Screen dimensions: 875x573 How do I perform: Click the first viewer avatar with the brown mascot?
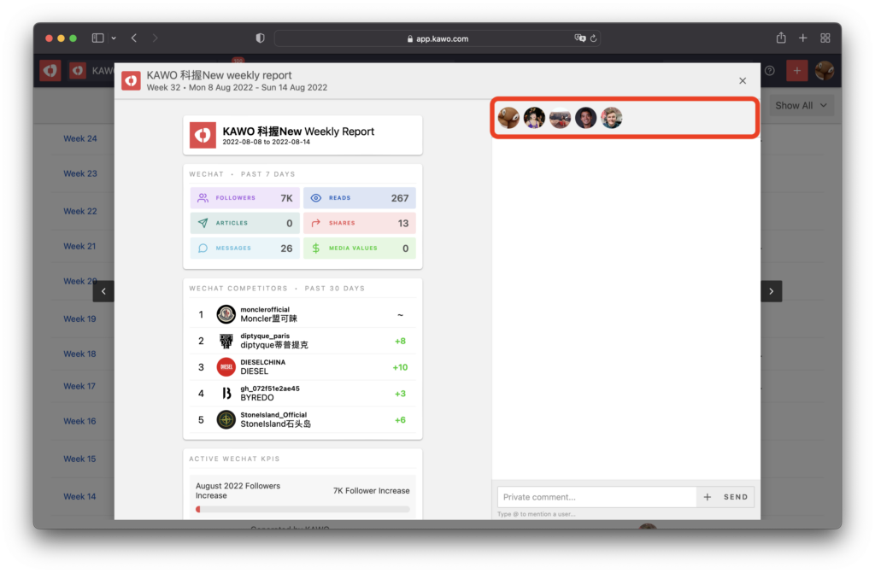pos(508,118)
